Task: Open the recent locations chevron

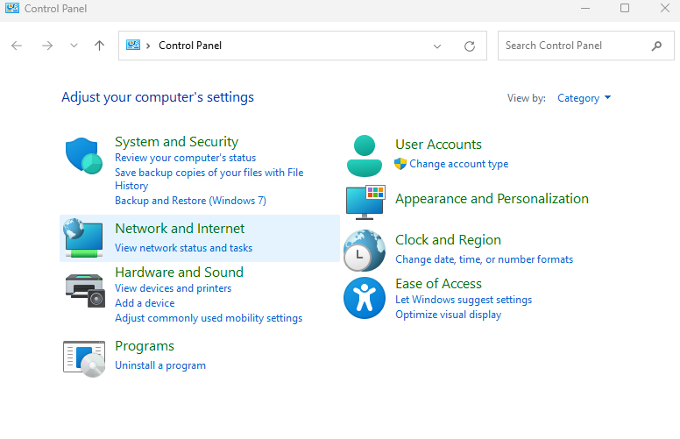Action: tap(74, 46)
